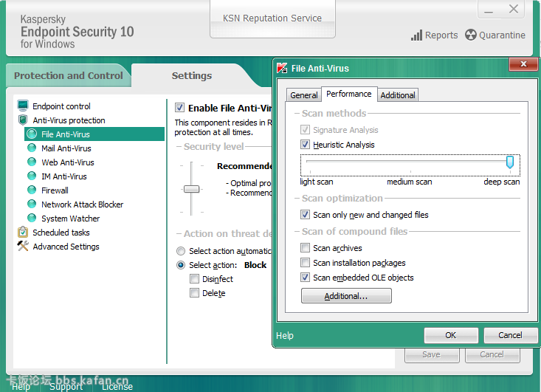Click the Mail Anti-Virus sphere icon
Viewport: 541px width, 392px height.
(x=32, y=148)
